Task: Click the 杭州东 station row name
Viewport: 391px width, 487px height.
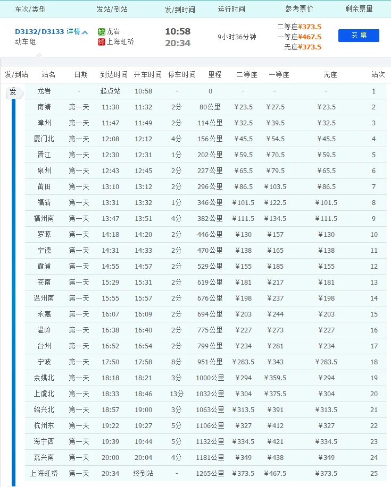Action: pos(44,425)
